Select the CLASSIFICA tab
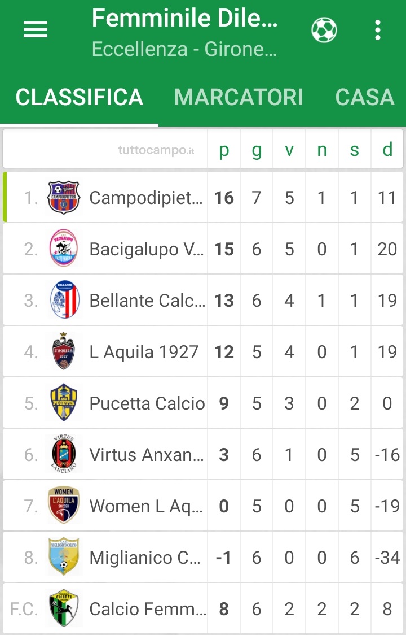 (x=80, y=97)
